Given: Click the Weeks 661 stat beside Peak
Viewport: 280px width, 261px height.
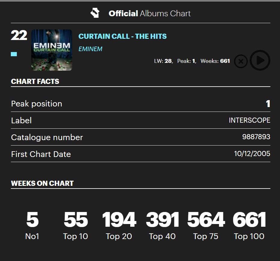Looking at the screenshot, I should tap(215, 61).
